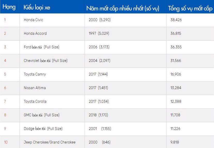
Task: Click the total "31,566"
Action: (176, 61)
